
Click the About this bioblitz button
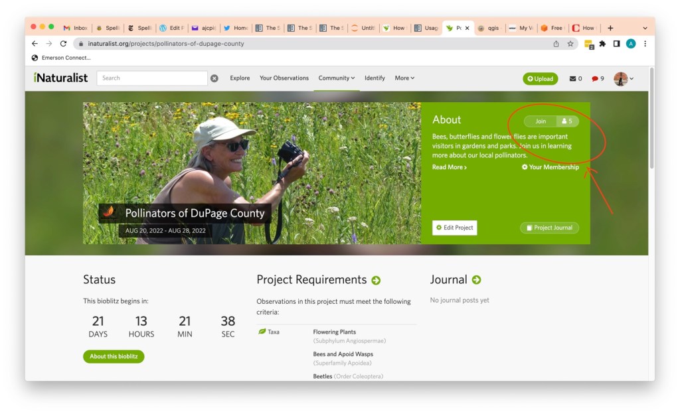click(114, 356)
